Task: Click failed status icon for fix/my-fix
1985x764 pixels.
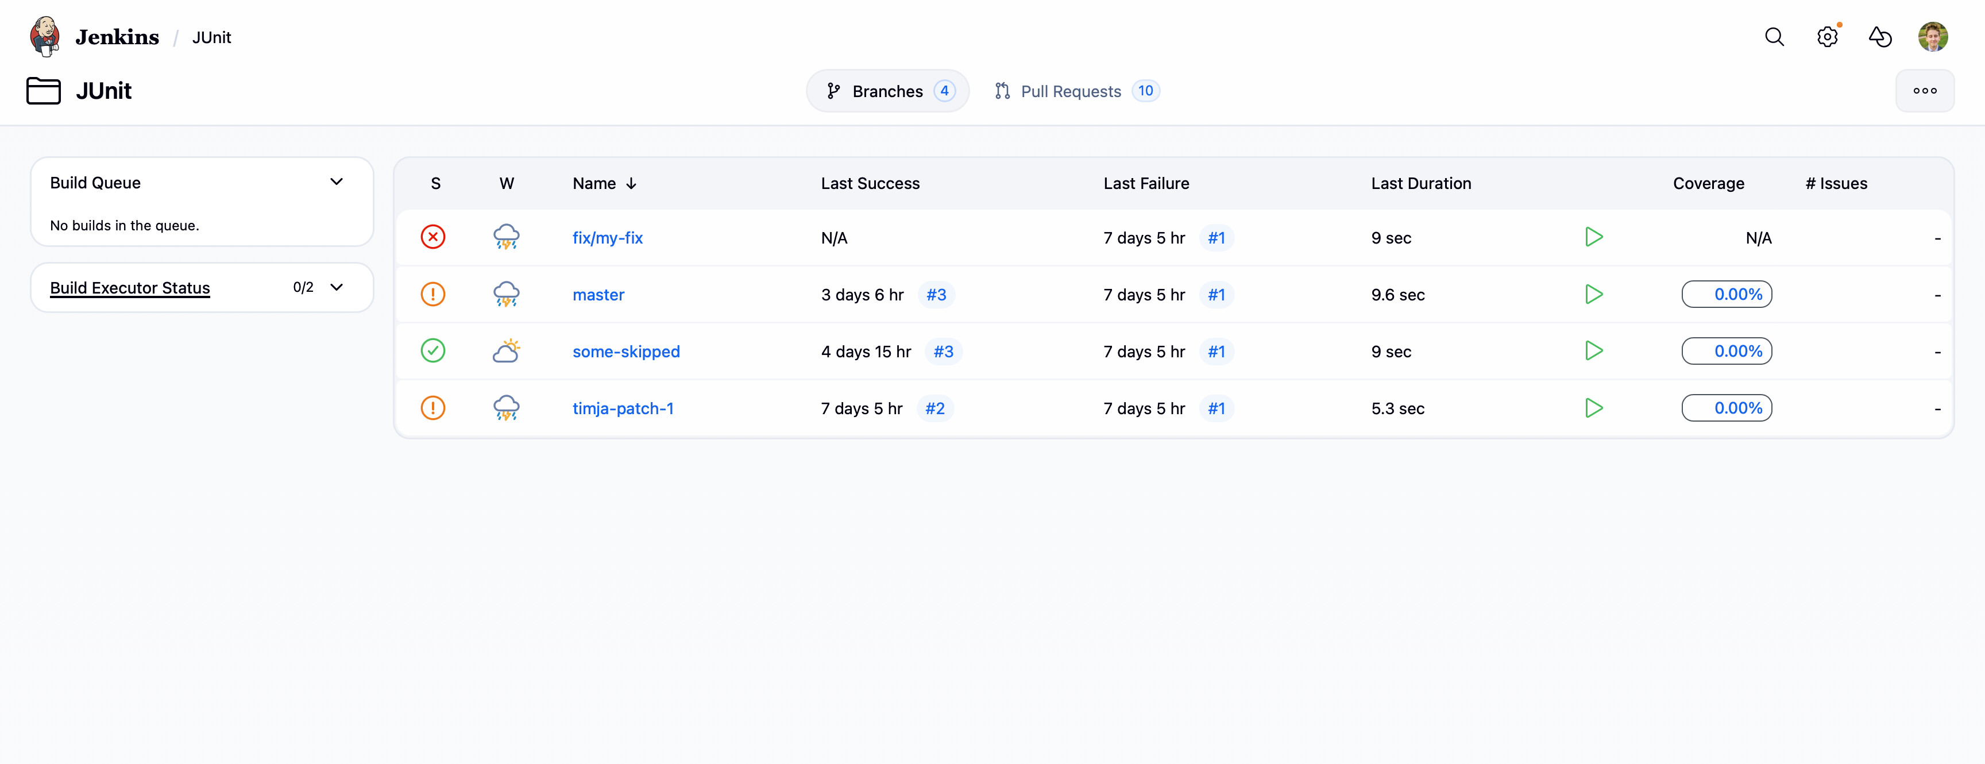Action: (433, 237)
